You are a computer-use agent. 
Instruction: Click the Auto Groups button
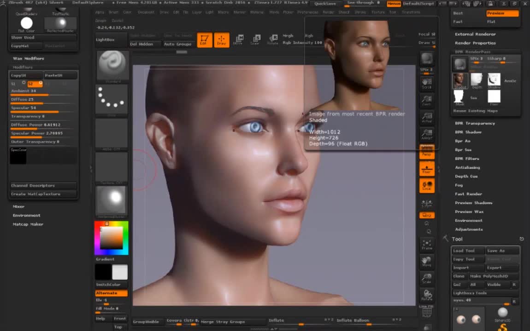(x=177, y=44)
